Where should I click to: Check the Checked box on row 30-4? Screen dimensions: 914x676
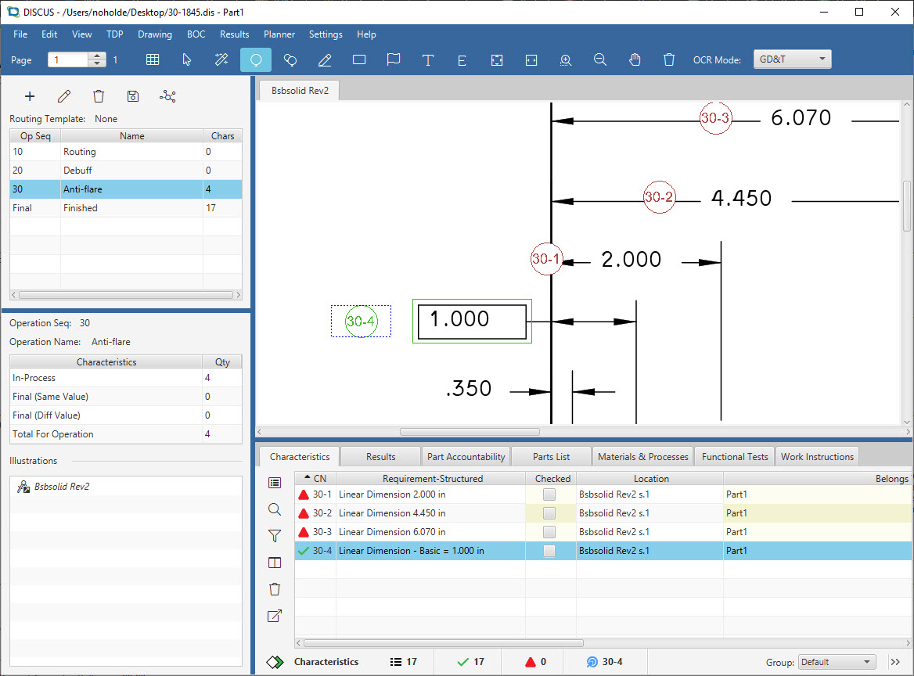550,550
